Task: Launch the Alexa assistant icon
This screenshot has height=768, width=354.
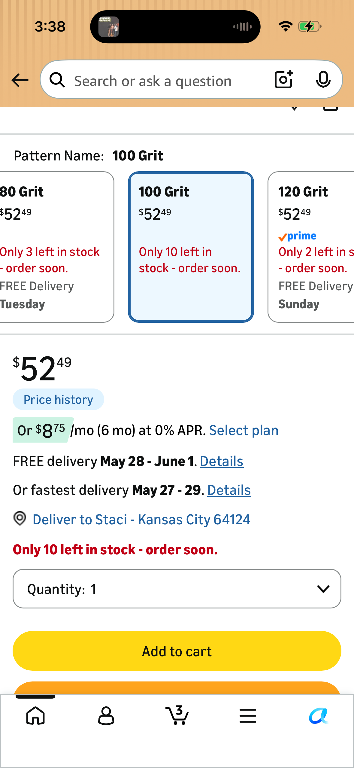Action: coord(319,715)
